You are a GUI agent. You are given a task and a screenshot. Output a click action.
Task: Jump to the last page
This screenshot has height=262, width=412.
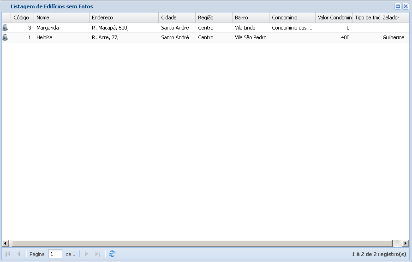click(x=97, y=254)
